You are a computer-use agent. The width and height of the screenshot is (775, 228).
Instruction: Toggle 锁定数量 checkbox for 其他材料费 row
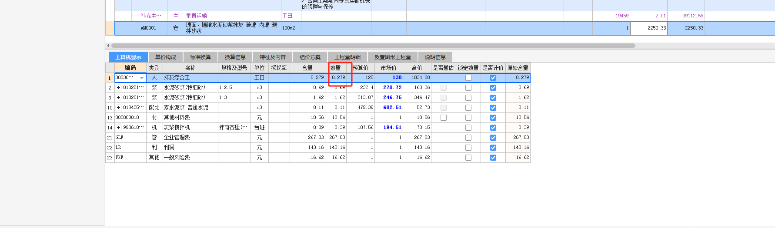point(468,118)
